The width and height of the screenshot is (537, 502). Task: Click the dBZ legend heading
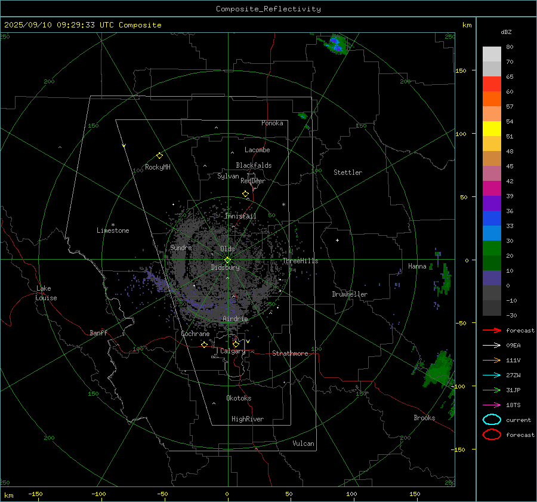(x=506, y=32)
